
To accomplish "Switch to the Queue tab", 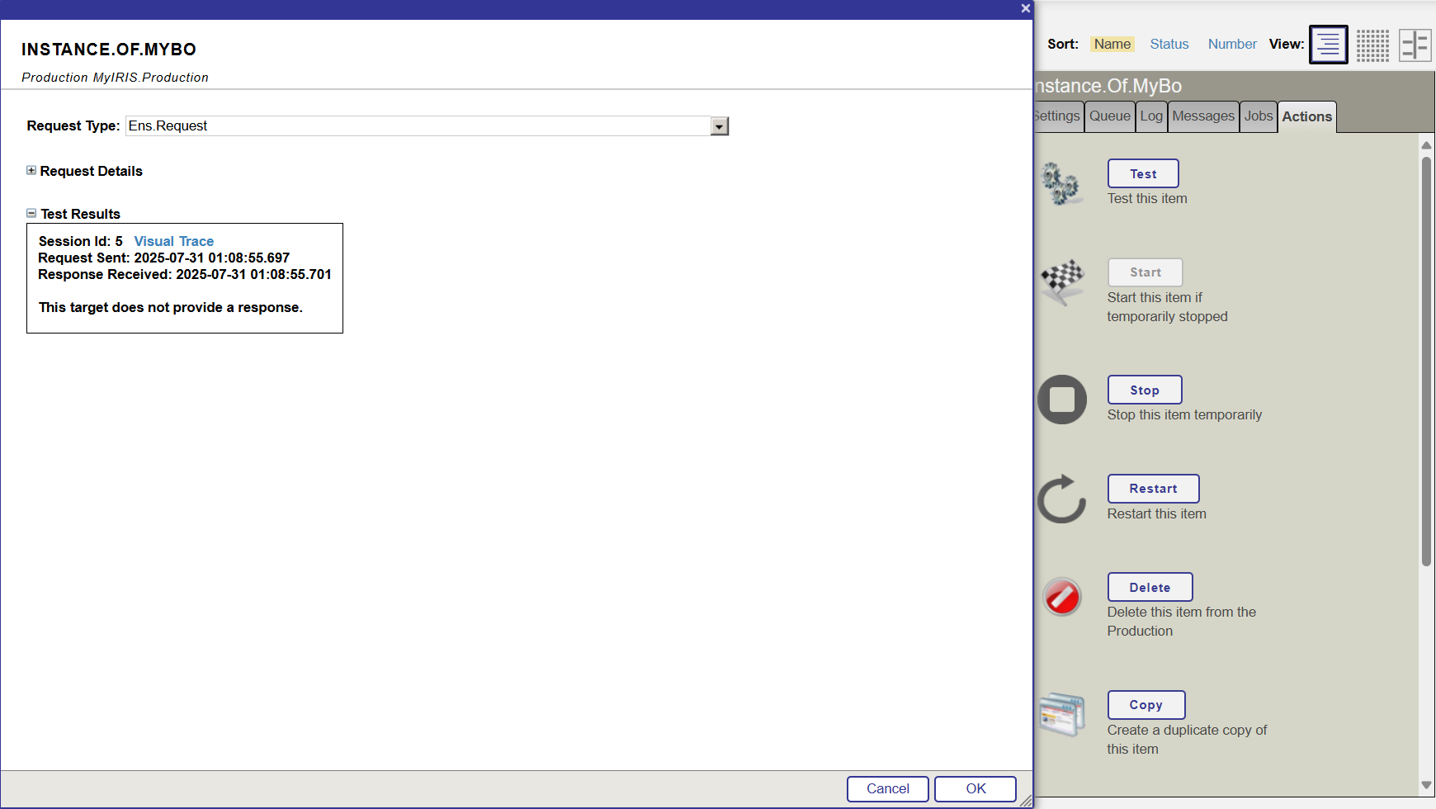I will [x=1109, y=116].
